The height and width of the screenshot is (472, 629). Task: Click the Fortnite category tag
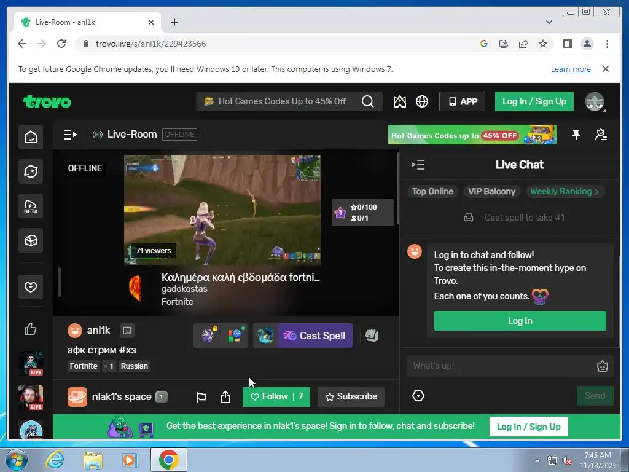84,366
